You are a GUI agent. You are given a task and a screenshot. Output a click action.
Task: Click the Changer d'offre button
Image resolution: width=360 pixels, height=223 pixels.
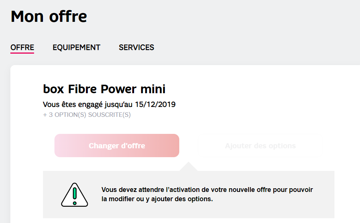[x=117, y=145]
